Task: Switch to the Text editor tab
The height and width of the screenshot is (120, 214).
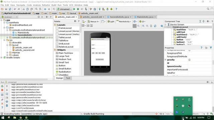Action: pyautogui.click(x=68, y=78)
